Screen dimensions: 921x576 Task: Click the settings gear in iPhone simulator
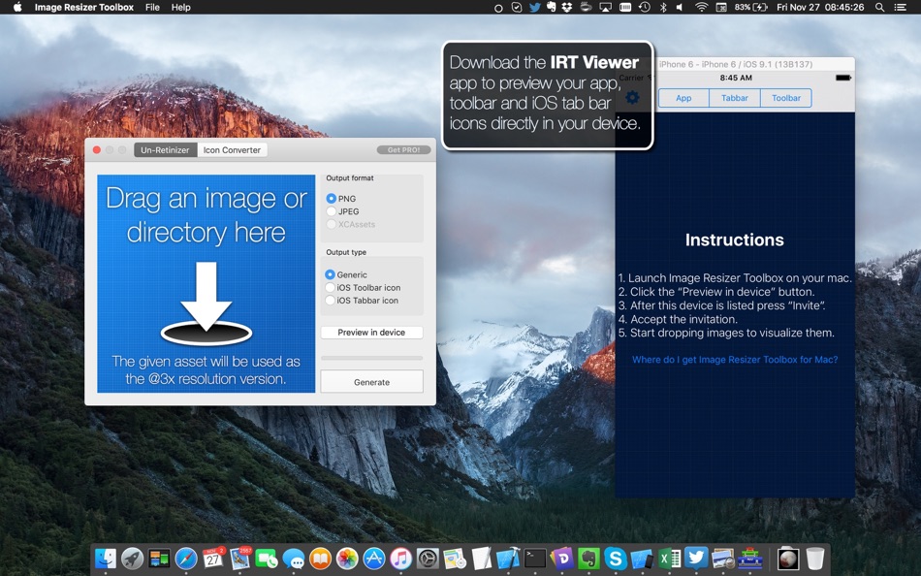632,98
